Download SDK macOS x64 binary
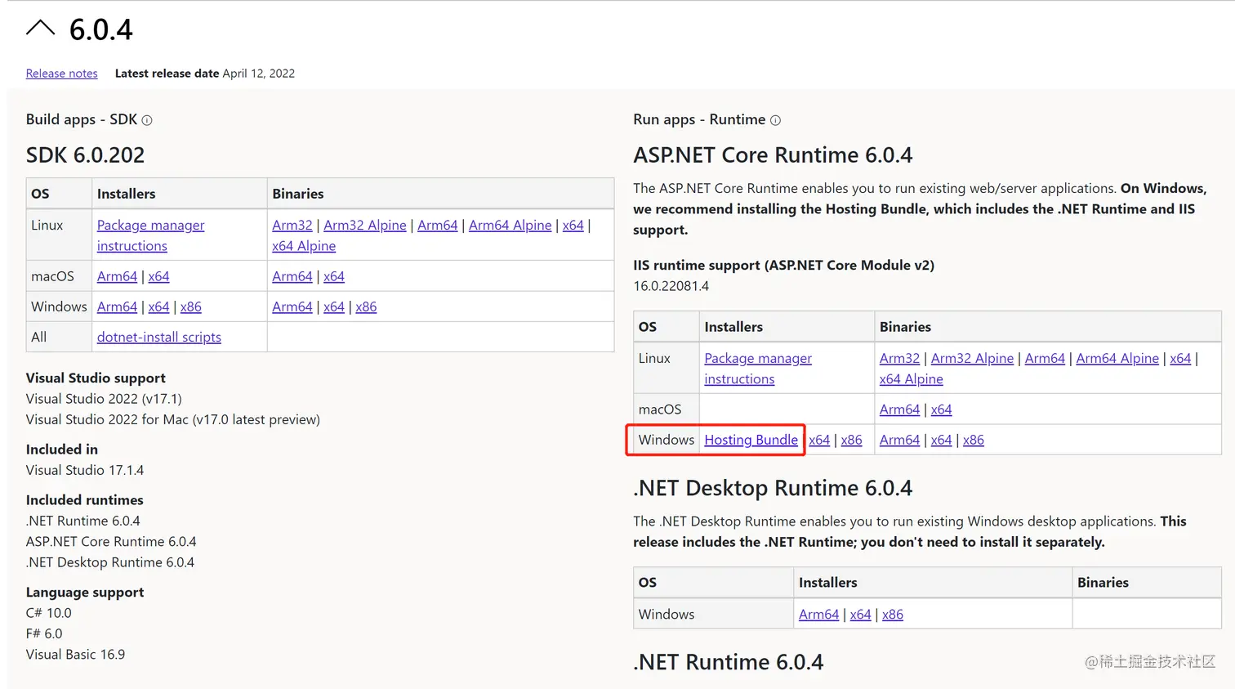The height and width of the screenshot is (689, 1235). [334, 276]
